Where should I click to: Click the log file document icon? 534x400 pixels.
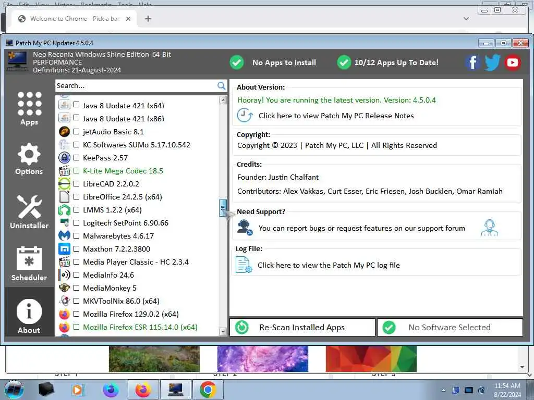click(x=244, y=265)
